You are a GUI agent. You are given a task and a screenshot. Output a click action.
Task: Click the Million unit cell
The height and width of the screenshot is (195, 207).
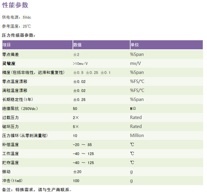tap(137, 136)
